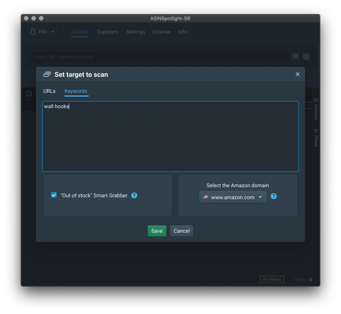Select the Keywords tab
Image resolution: width=341 pixels, height=314 pixels.
[76, 91]
